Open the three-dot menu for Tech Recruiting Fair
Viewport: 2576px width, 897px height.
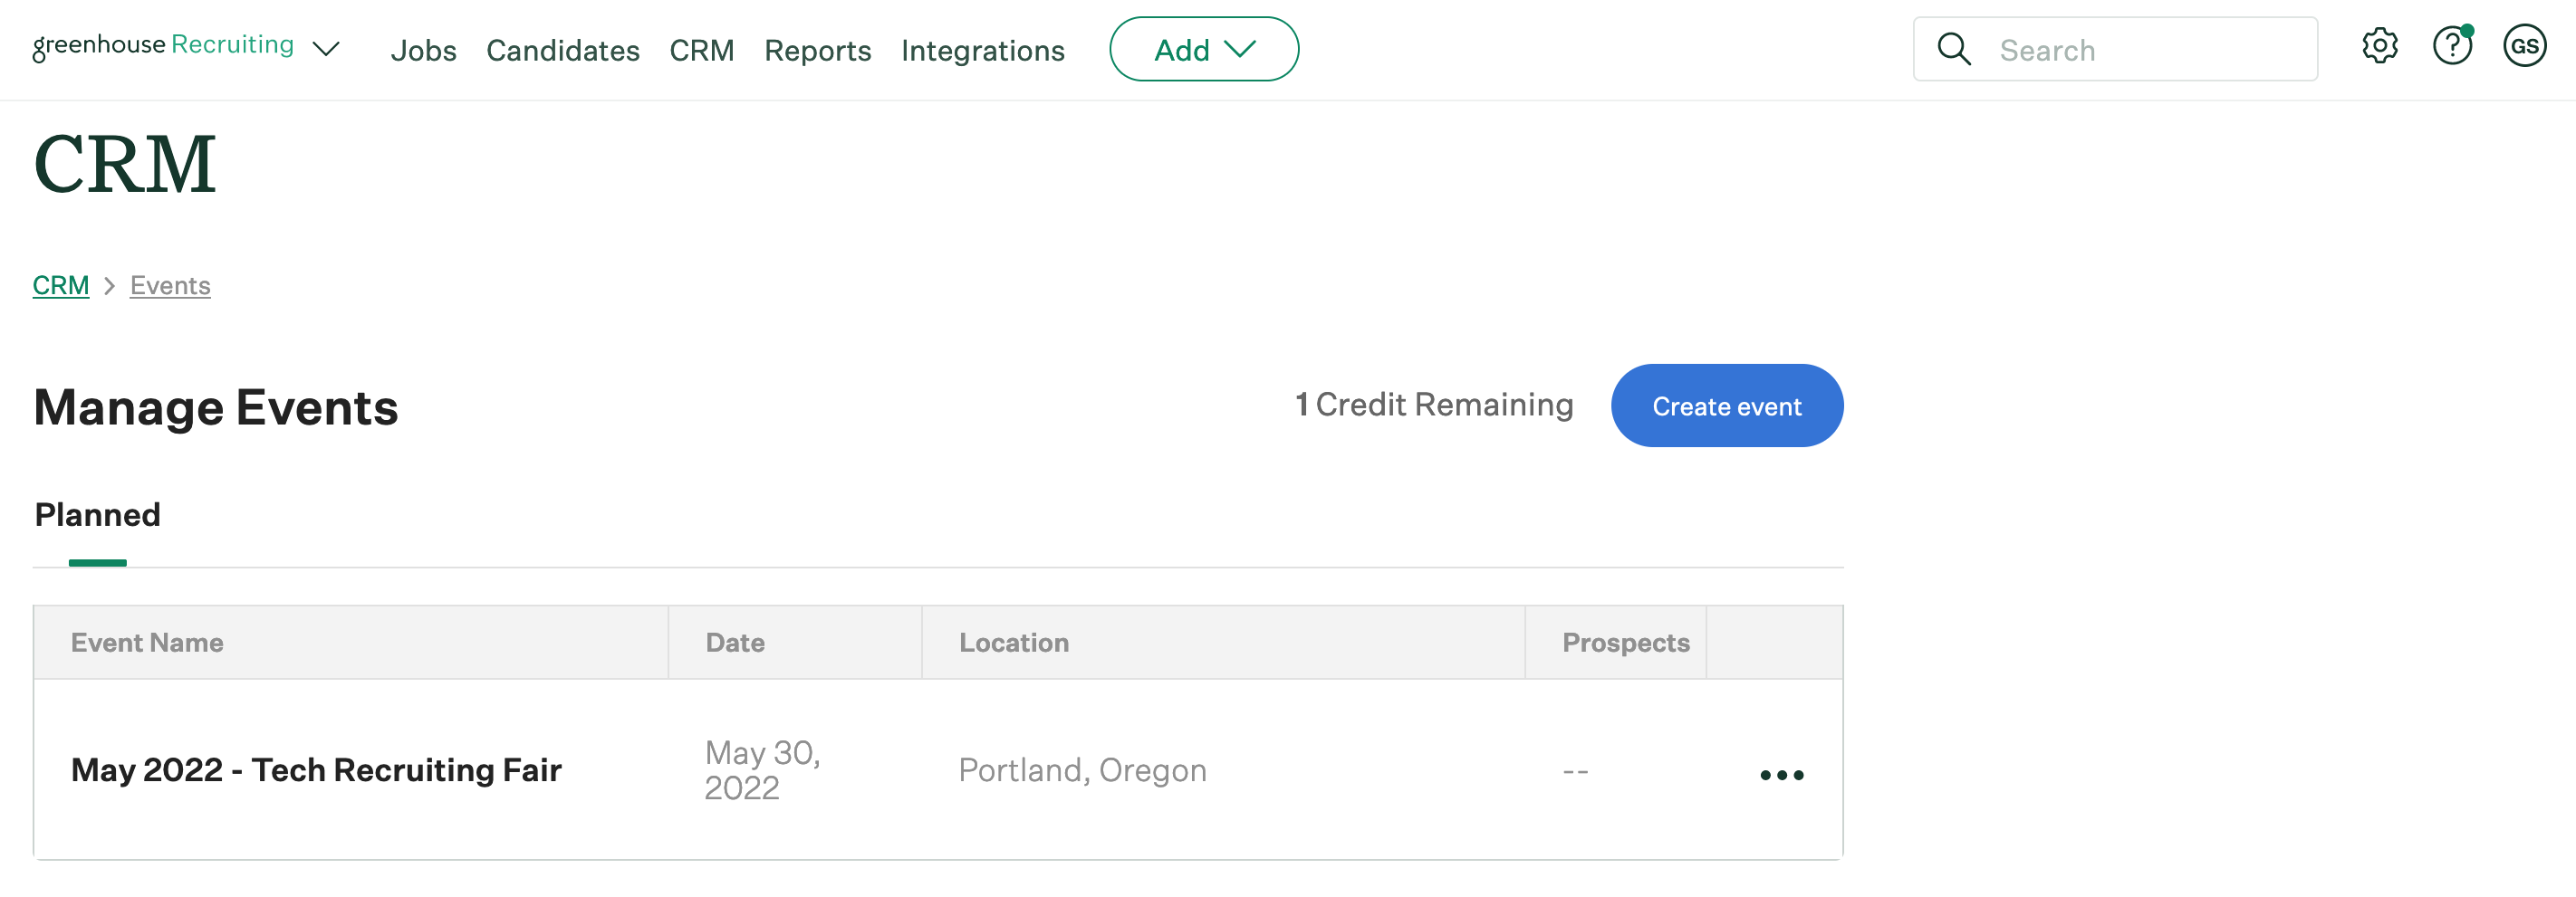click(x=1781, y=774)
